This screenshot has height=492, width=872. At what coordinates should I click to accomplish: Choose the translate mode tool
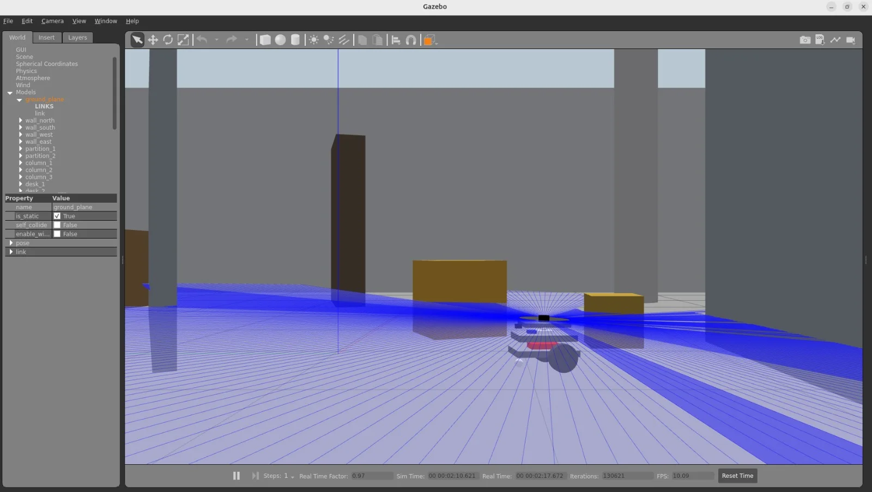(153, 40)
